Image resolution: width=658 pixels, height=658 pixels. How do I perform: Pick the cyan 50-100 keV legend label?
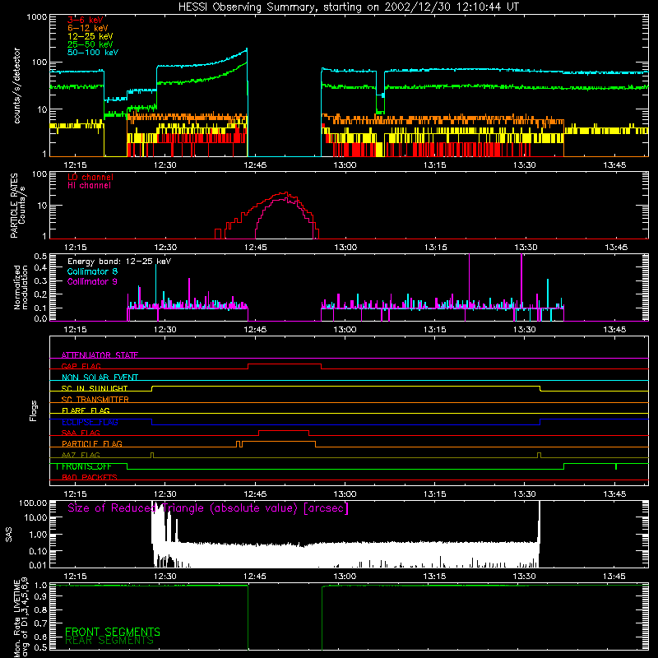pos(92,53)
